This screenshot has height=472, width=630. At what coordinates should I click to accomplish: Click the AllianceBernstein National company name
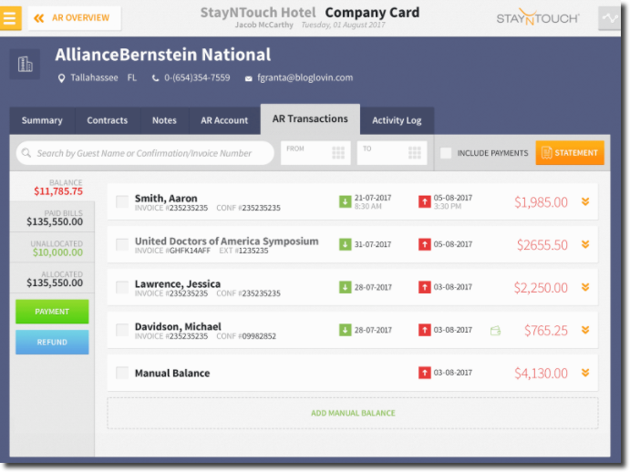tap(162, 55)
